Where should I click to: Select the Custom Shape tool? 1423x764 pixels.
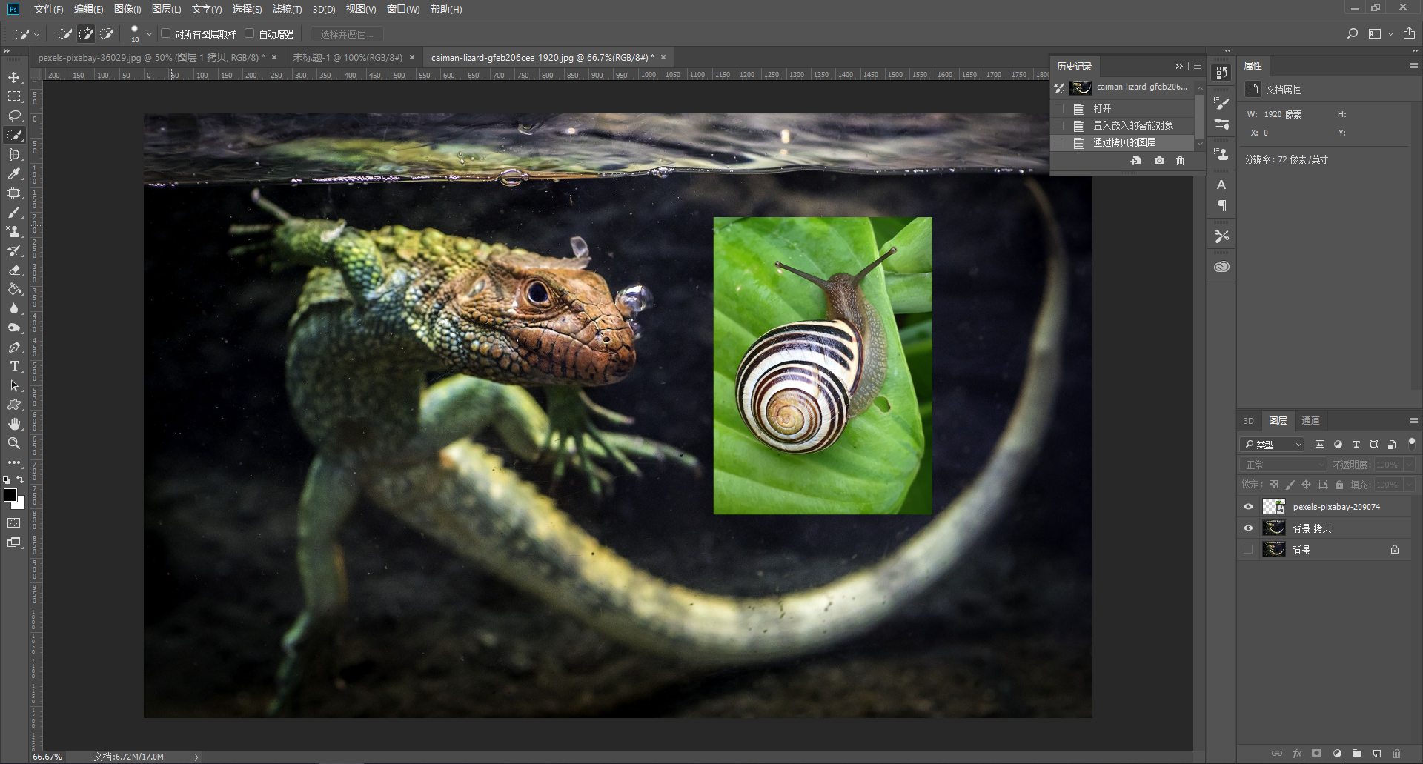(x=14, y=405)
